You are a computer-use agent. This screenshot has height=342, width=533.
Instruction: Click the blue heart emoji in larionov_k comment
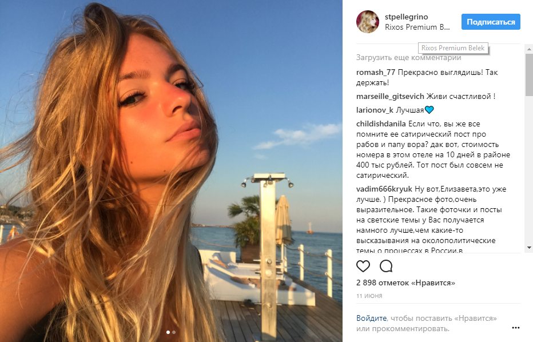coord(429,110)
